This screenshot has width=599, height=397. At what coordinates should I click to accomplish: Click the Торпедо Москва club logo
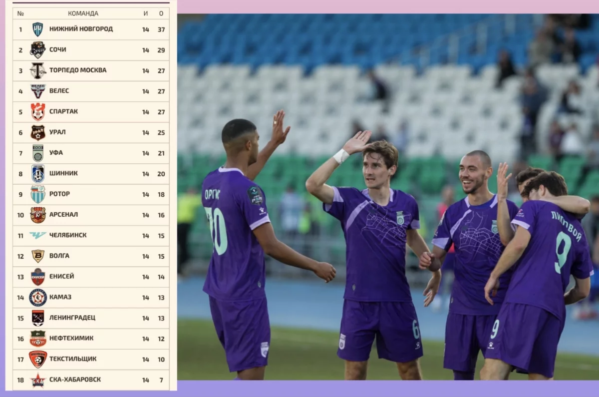point(37,70)
